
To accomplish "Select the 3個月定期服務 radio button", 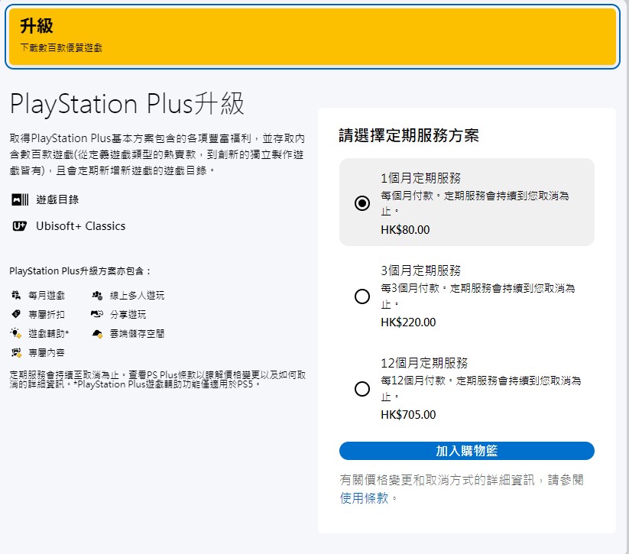I will tap(362, 296).
